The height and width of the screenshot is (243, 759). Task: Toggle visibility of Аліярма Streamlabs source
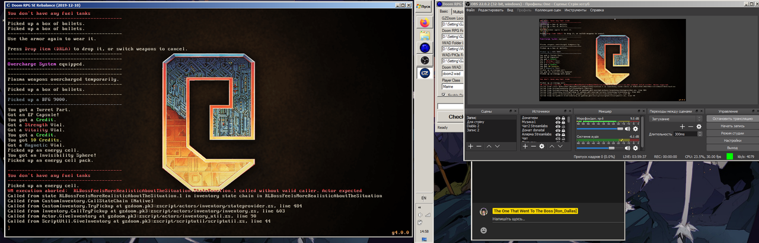(x=558, y=134)
